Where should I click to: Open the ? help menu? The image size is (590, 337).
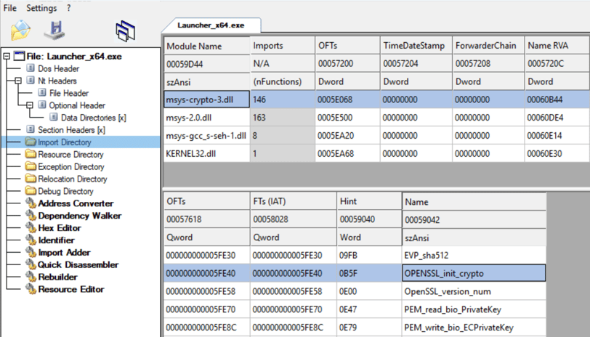(x=68, y=8)
